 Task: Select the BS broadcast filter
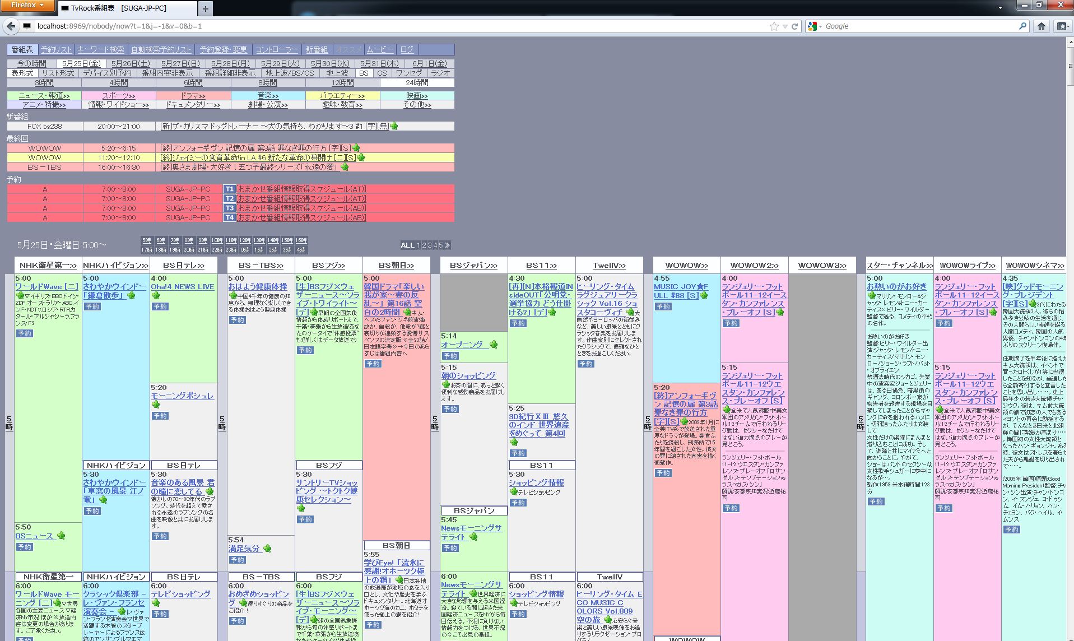point(364,73)
